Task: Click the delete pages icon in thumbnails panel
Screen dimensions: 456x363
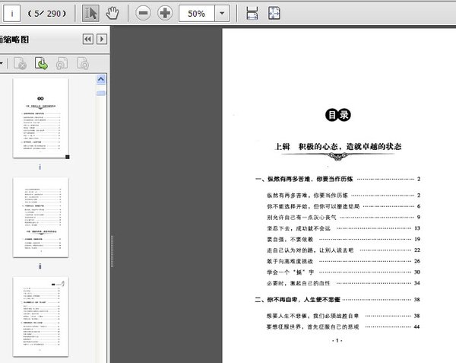Action: point(21,64)
